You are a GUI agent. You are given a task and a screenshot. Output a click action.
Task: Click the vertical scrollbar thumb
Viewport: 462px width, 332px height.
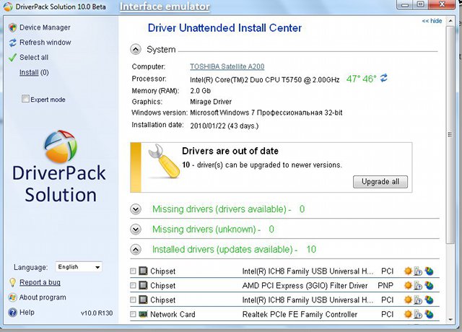tap(450, 135)
